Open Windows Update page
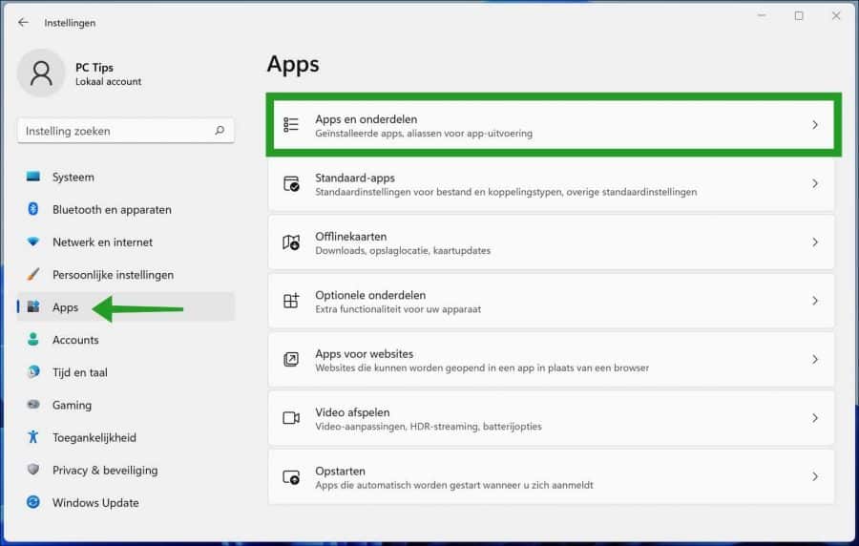The height and width of the screenshot is (546, 859). pyautogui.click(x=126, y=503)
